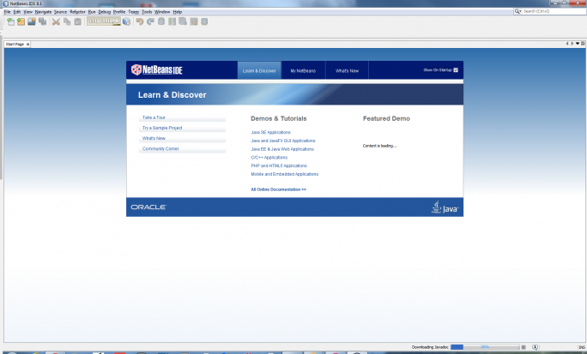Click the 'Downloading Javadoc' status text
The height and width of the screenshot is (354, 587).
coord(430,347)
